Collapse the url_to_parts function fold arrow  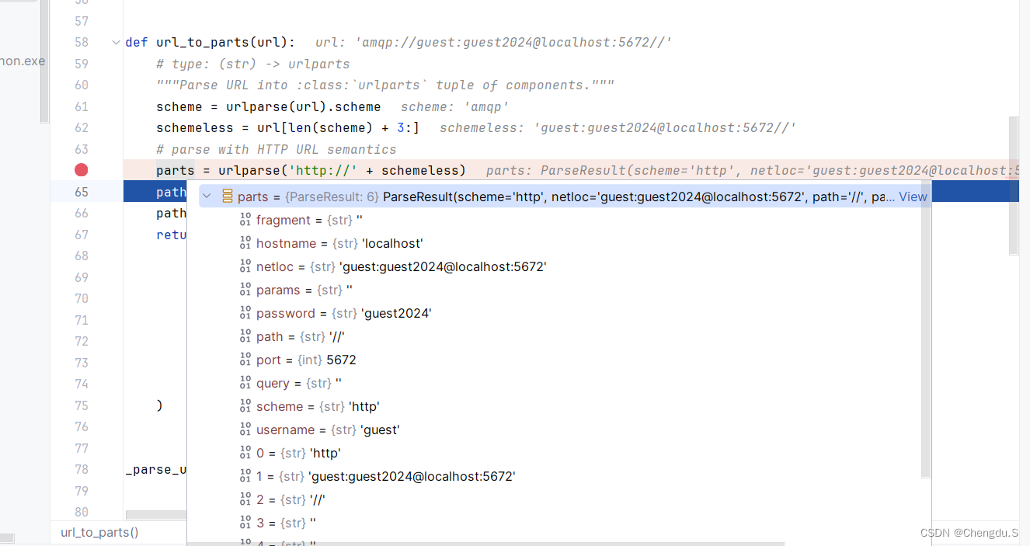click(117, 42)
